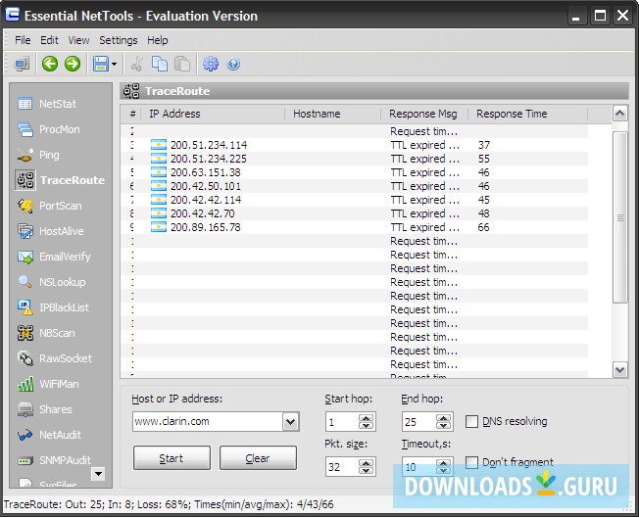The image size is (639, 518).
Task: Click the results list vertical scrollbar thumb
Action: point(620,217)
